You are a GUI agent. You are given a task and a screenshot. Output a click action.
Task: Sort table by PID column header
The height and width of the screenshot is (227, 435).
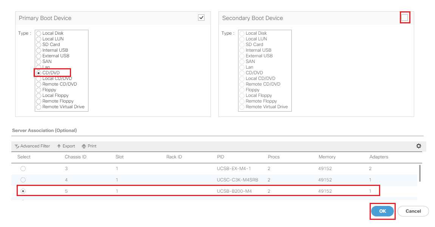221,157
